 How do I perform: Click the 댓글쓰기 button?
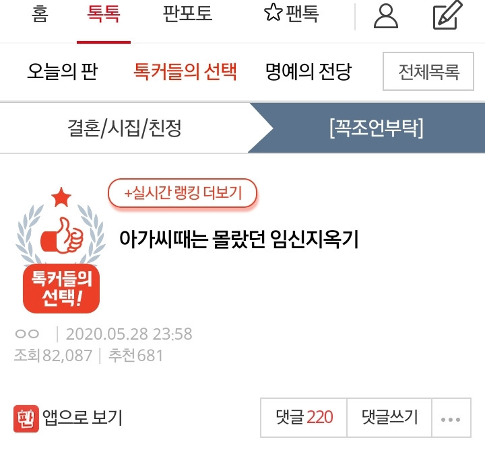click(389, 418)
